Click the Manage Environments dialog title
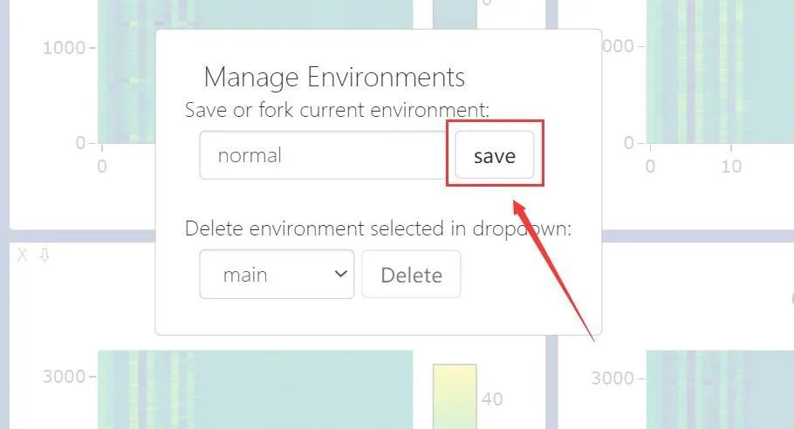This screenshot has width=794, height=429. click(334, 77)
